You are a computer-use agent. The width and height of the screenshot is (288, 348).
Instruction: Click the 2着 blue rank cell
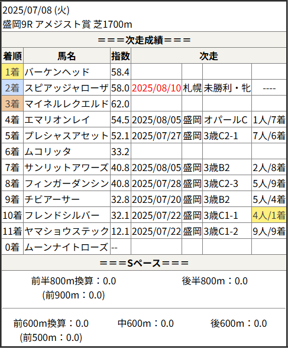[x=12, y=88]
